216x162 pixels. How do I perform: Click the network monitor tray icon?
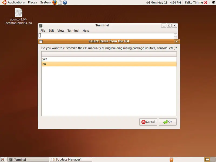(213, 2)
